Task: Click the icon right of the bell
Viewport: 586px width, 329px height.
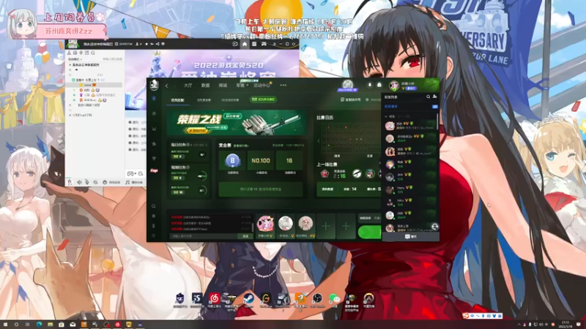Action: pos(379,85)
